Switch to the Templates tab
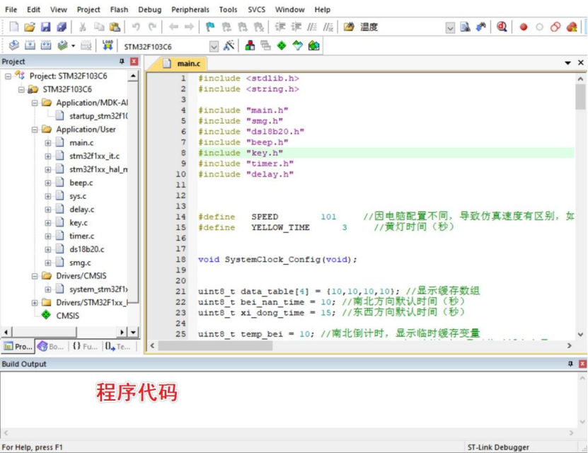 point(117,347)
